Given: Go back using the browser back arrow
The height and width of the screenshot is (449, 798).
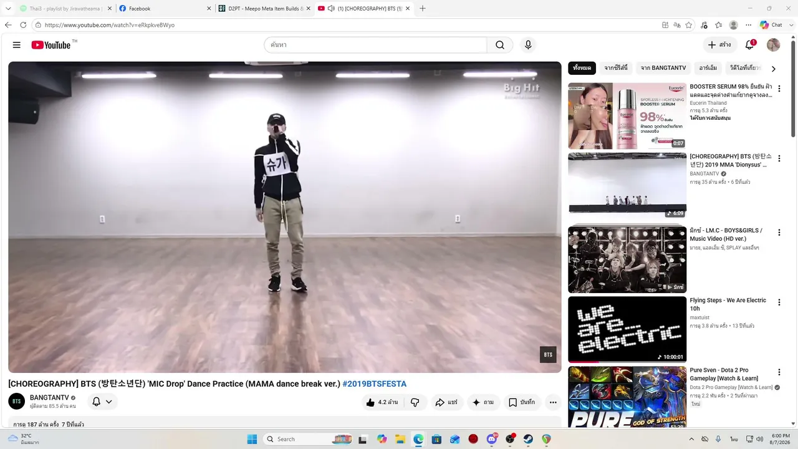Looking at the screenshot, I should [8, 25].
